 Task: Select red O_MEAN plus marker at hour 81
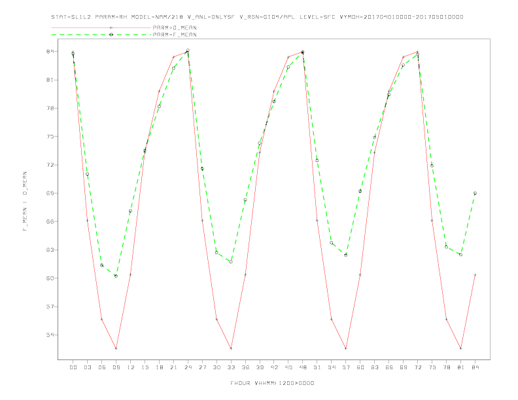point(461,348)
